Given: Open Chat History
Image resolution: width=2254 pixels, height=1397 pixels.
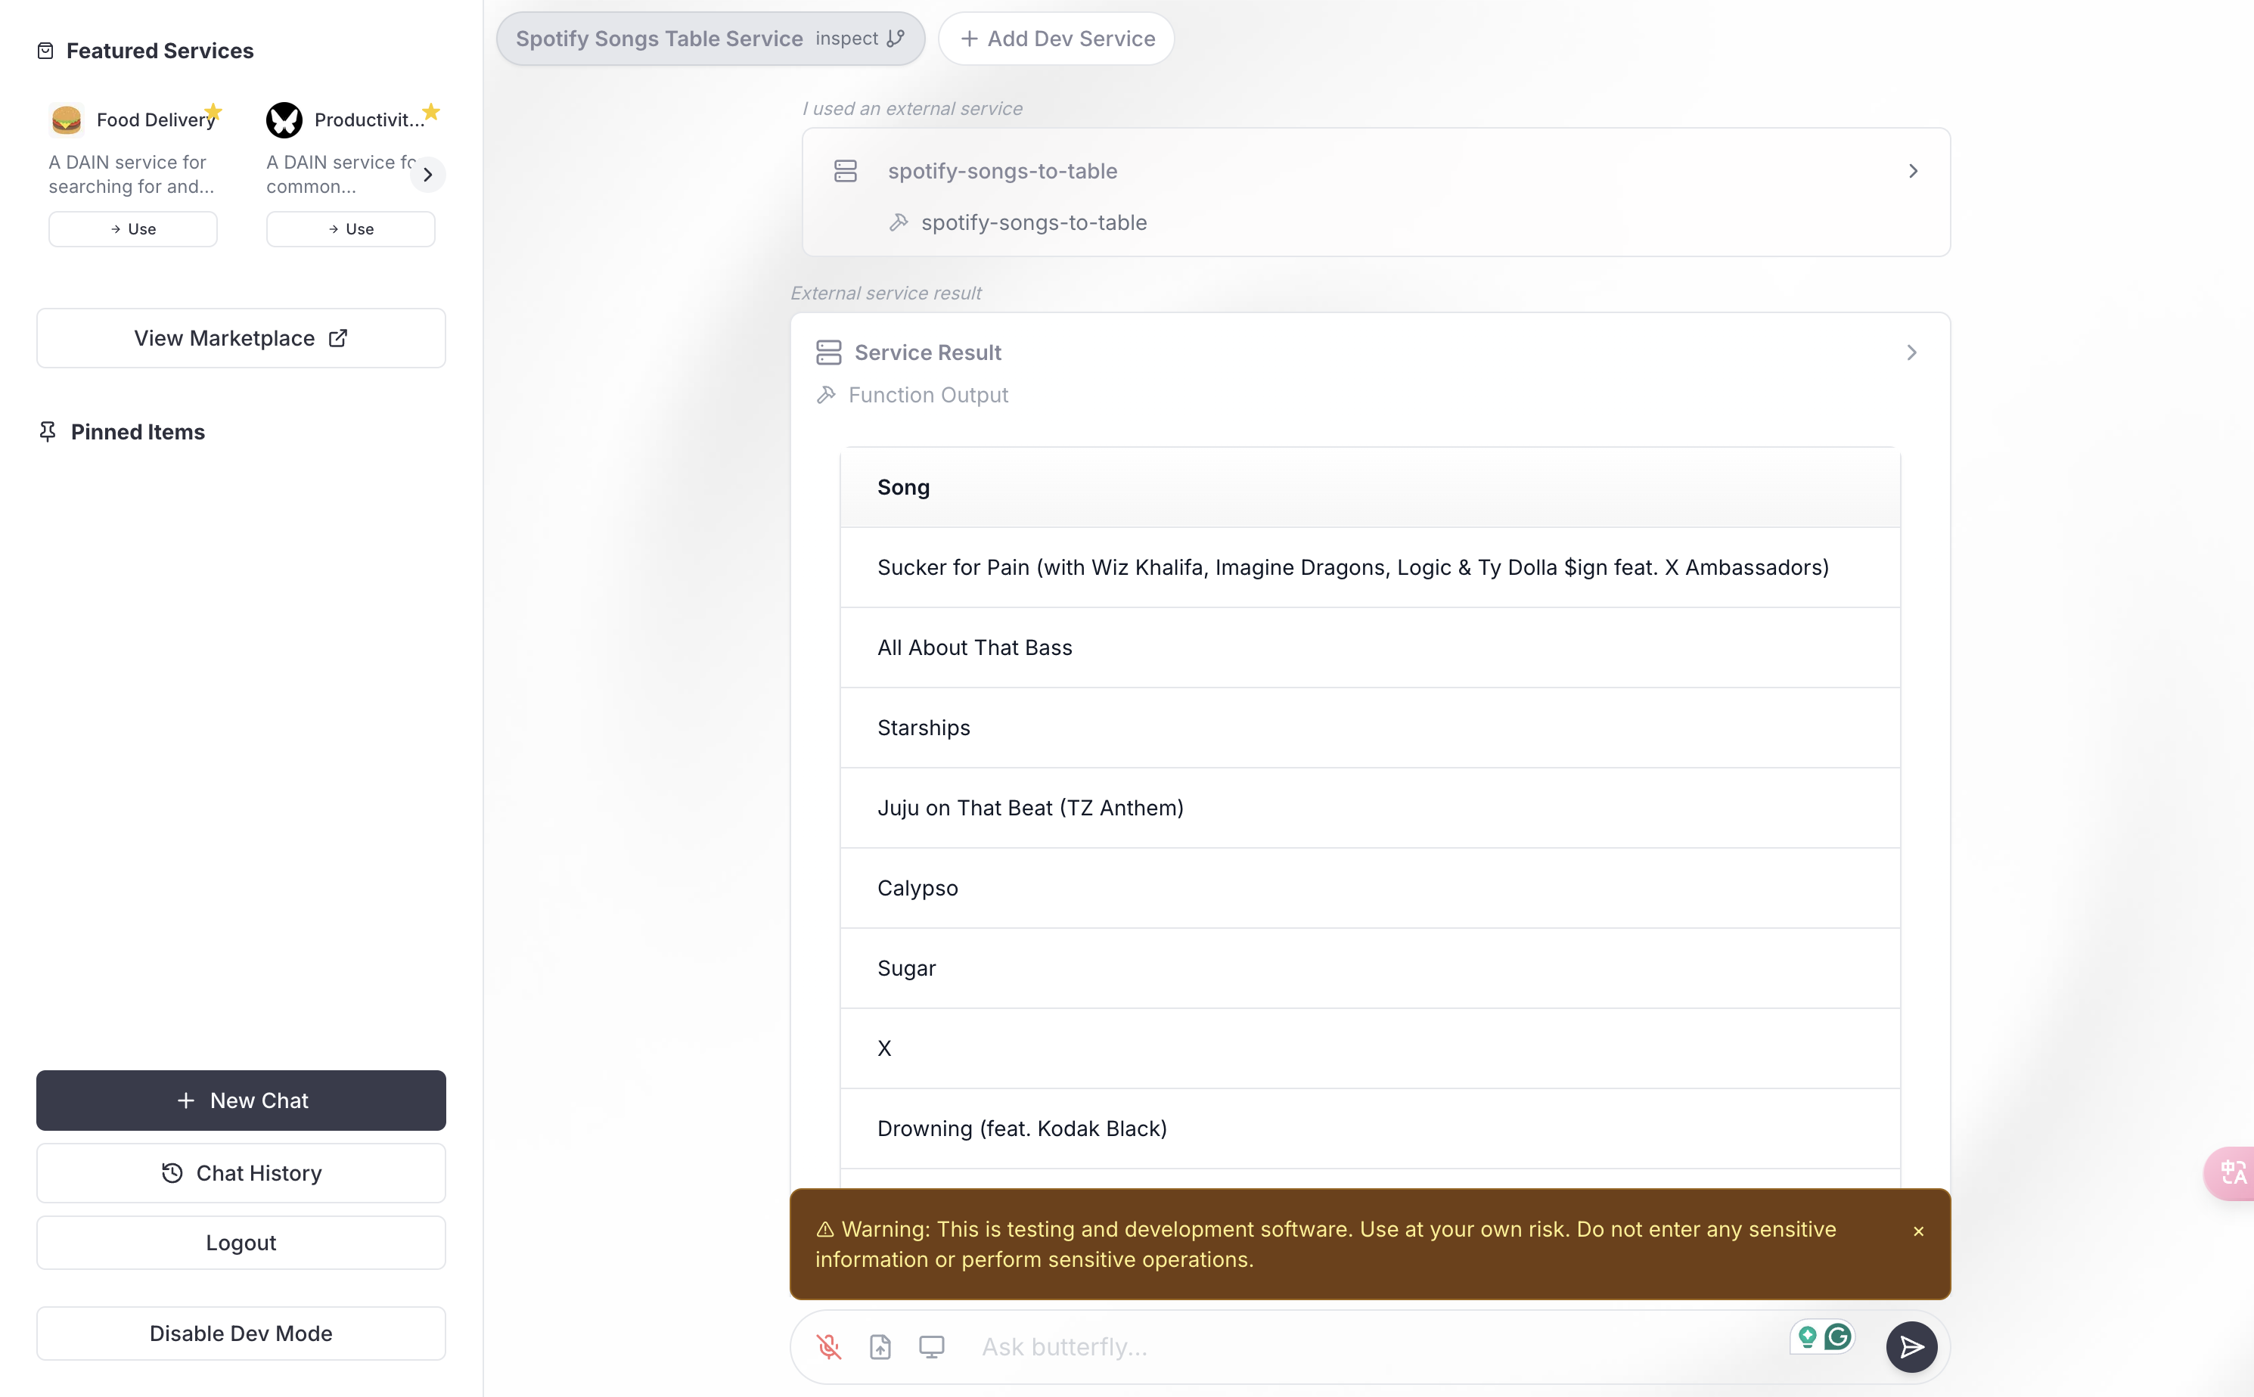Looking at the screenshot, I should point(241,1172).
